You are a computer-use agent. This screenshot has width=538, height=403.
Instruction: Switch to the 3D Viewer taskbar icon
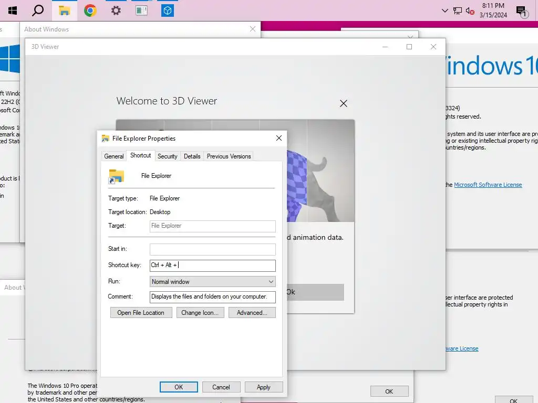[168, 10]
